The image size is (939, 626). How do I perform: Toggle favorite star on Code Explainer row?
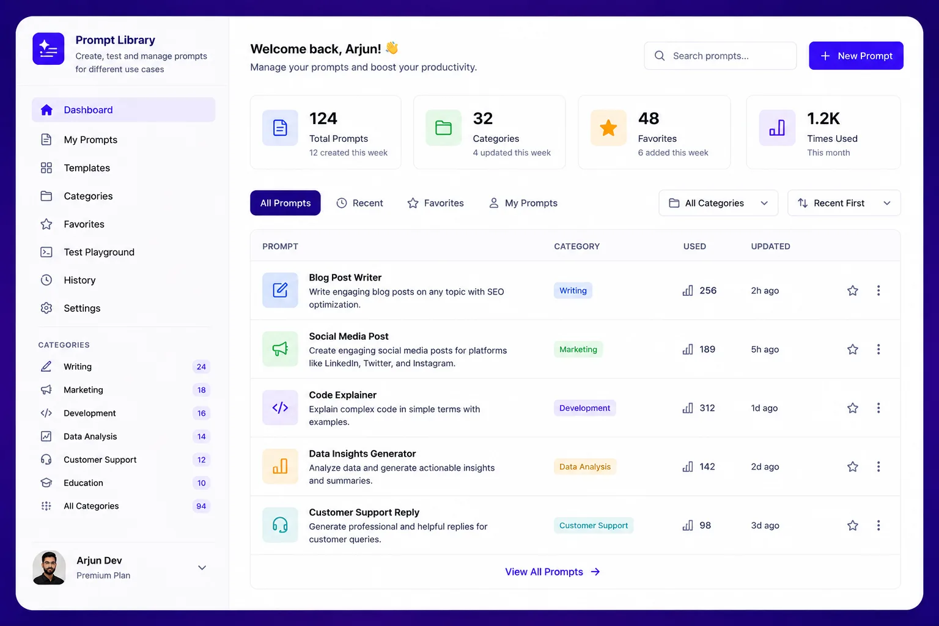click(x=853, y=408)
